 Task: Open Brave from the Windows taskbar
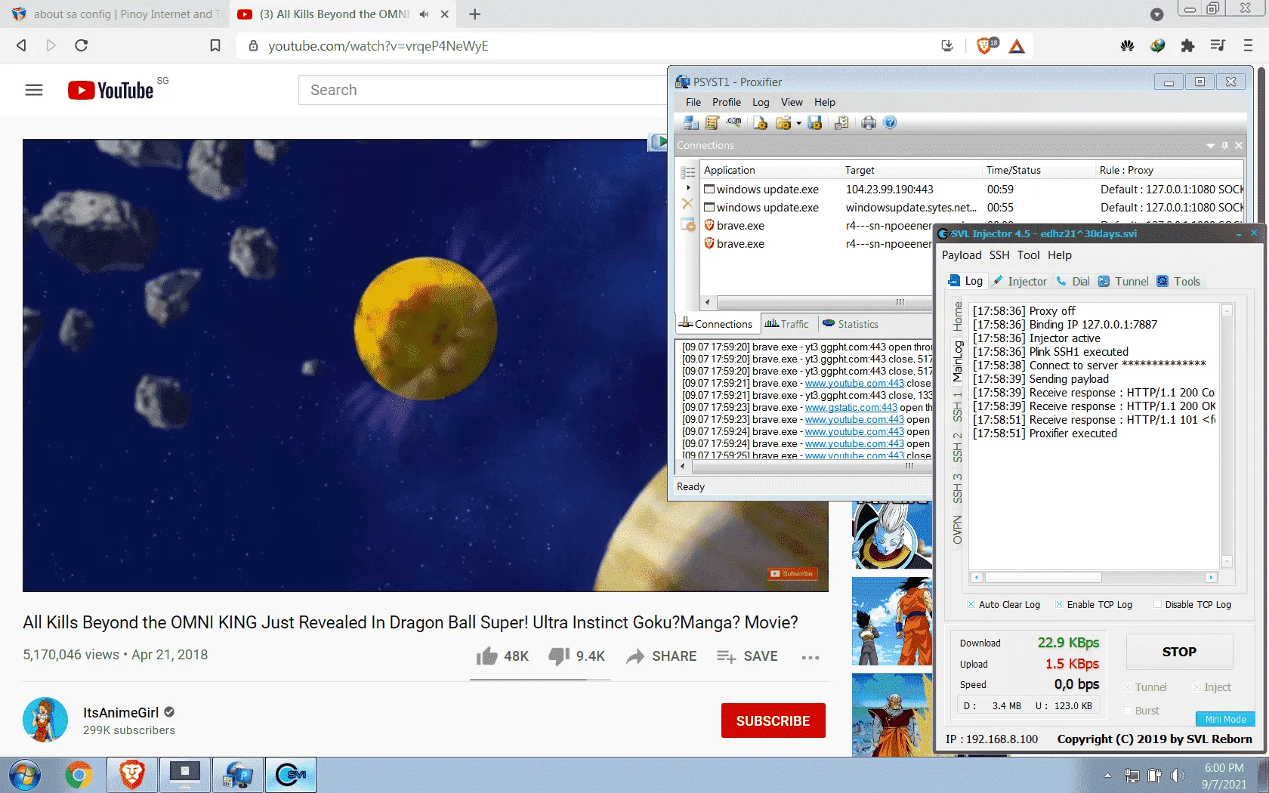point(132,775)
